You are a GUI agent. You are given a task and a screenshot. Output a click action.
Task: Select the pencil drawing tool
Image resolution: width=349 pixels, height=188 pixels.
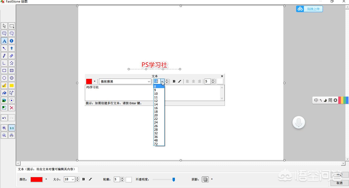tap(4, 56)
